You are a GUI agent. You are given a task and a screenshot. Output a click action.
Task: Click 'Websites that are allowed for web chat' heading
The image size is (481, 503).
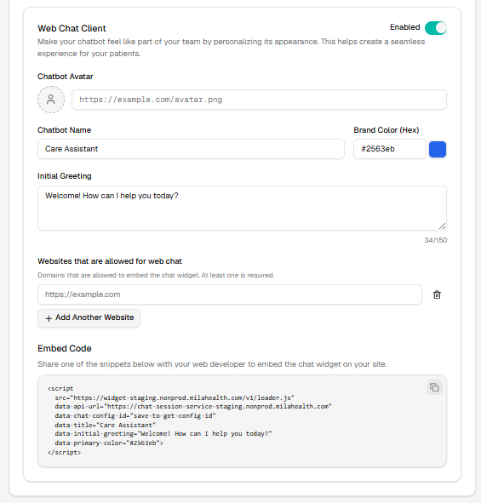(110, 261)
